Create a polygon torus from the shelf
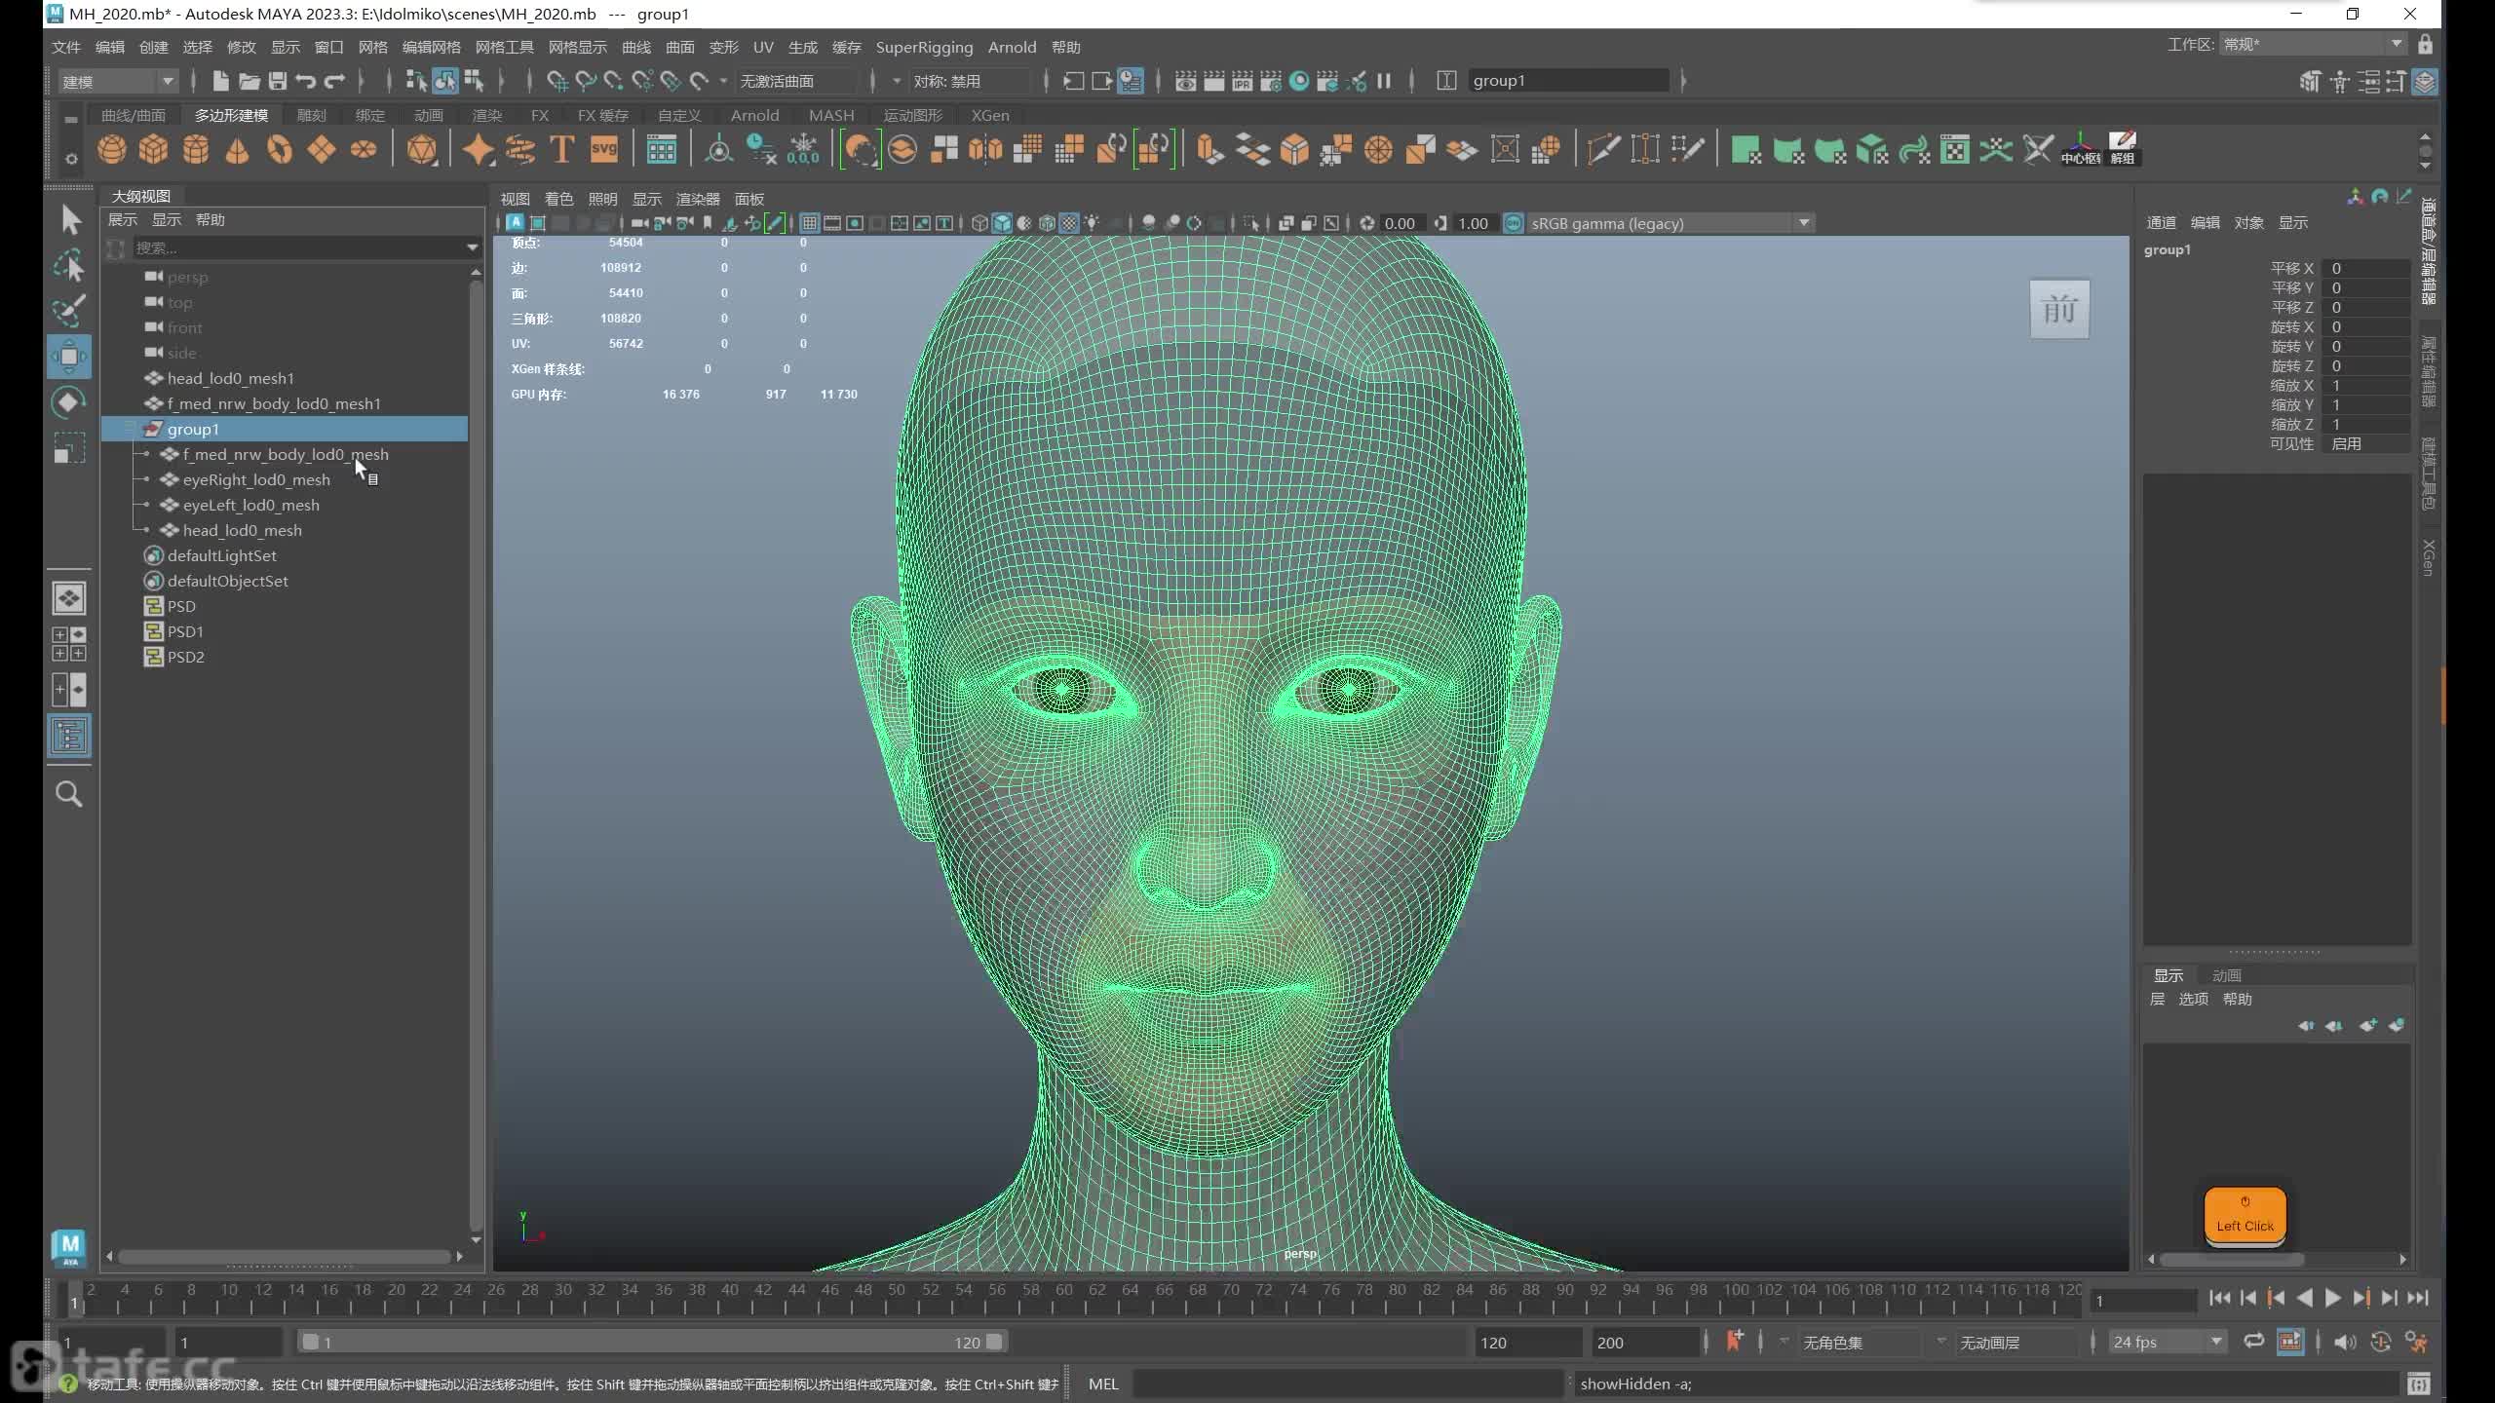The height and width of the screenshot is (1403, 2495). [x=280, y=150]
